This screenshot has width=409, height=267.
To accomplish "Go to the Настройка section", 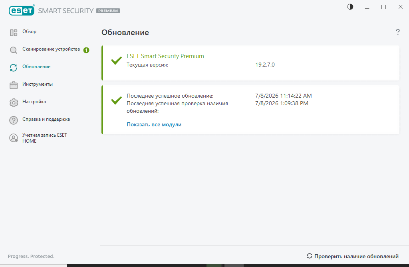I will click(x=34, y=102).
